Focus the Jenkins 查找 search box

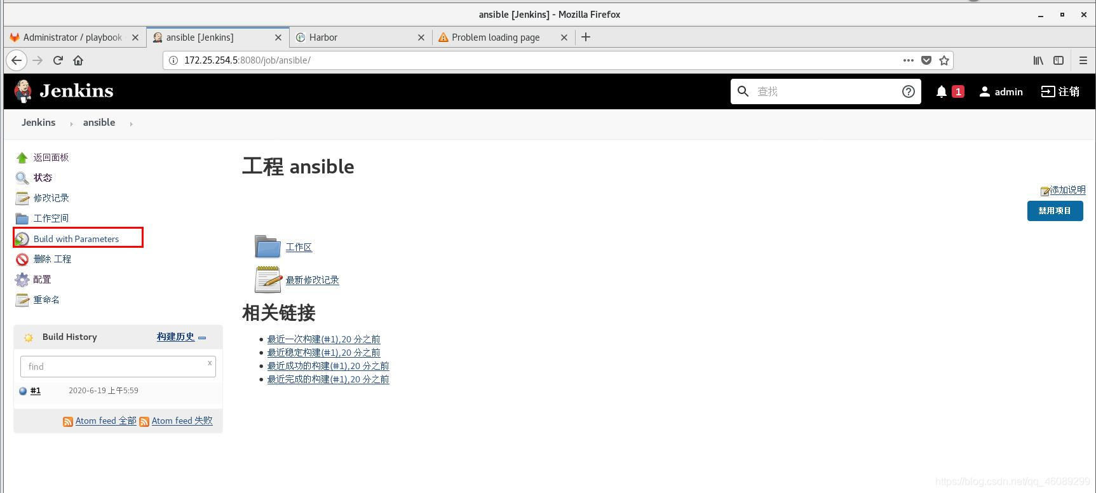[825, 91]
